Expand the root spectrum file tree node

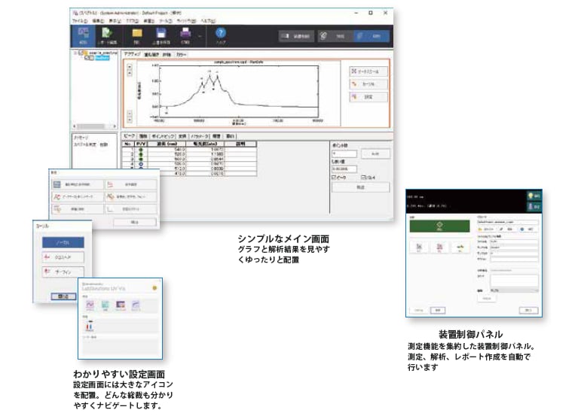point(75,53)
